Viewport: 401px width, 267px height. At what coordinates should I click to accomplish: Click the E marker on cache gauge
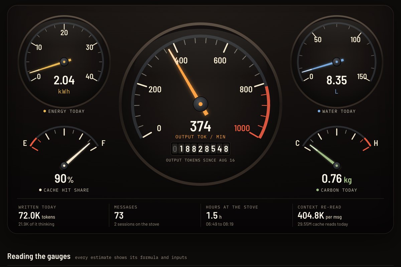point(25,144)
